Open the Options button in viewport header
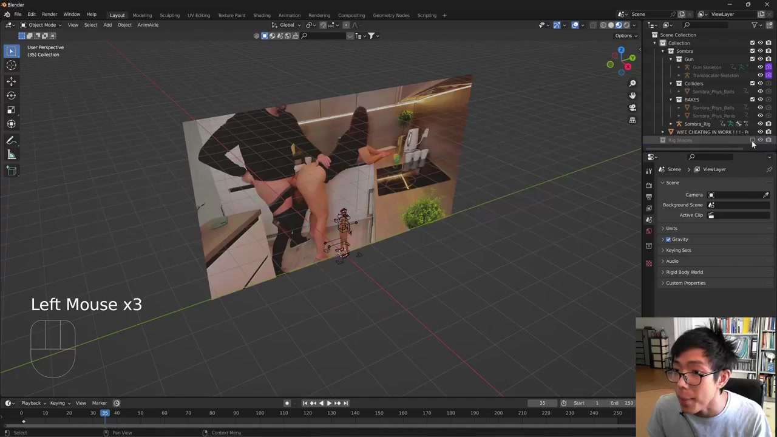 (x=625, y=35)
